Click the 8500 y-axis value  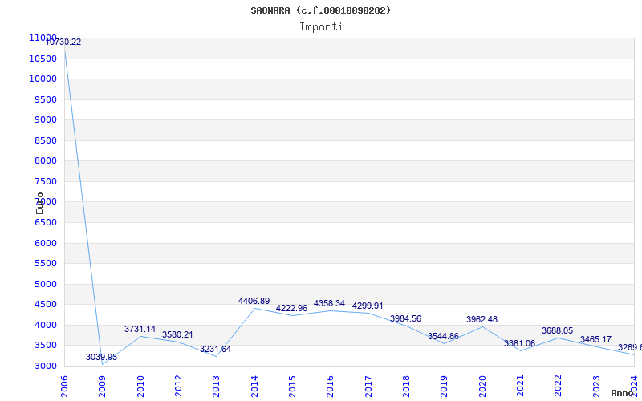point(46,141)
